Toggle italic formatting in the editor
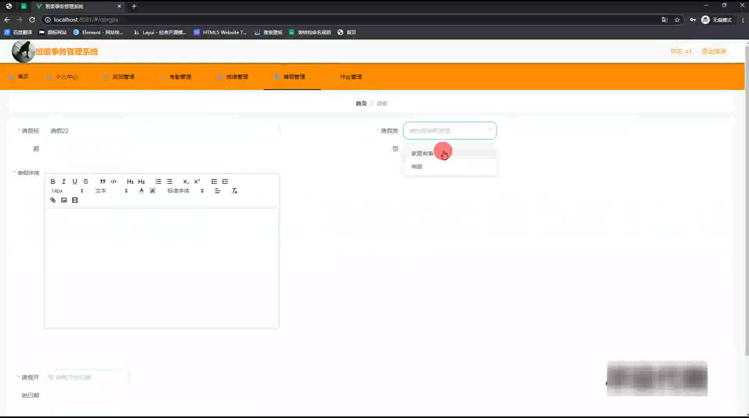 [64, 181]
